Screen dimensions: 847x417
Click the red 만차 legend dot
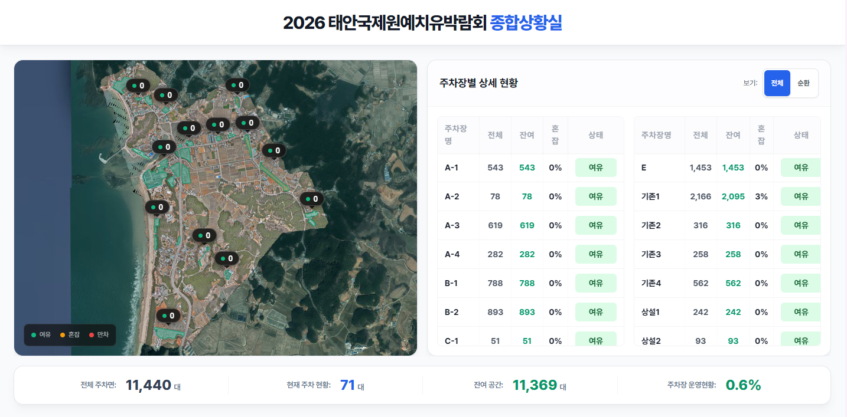(92, 335)
